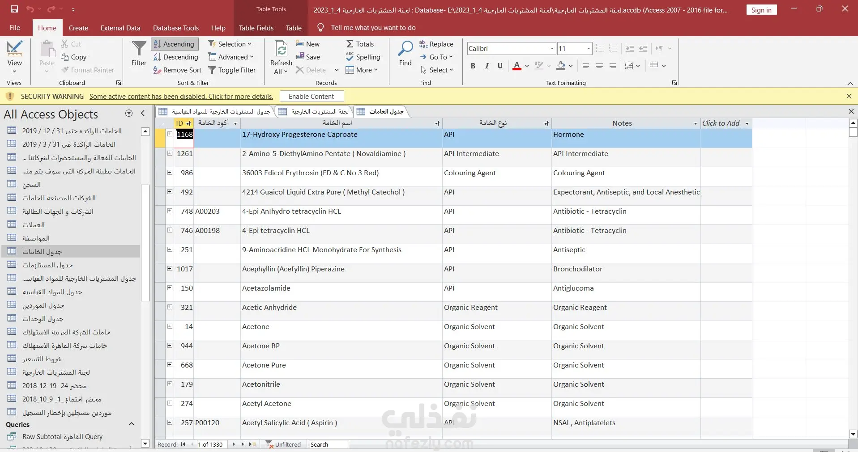This screenshot has height=452, width=858.
Task: Collapse the ribbon with the arrow
Action: 850,84
